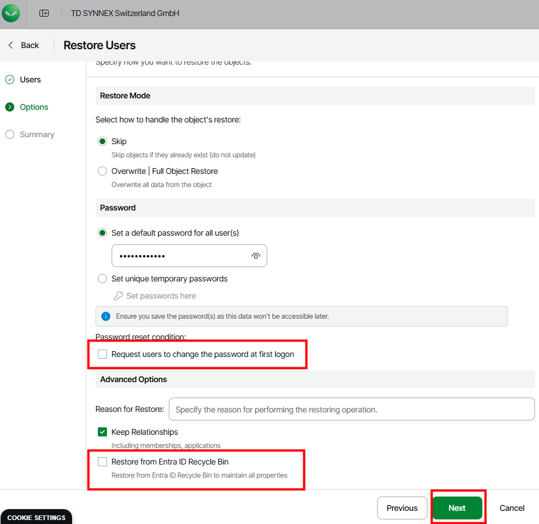Click the key icon for setting passwords
This screenshot has width=539, height=524.
pyautogui.click(x=118, y=296)
